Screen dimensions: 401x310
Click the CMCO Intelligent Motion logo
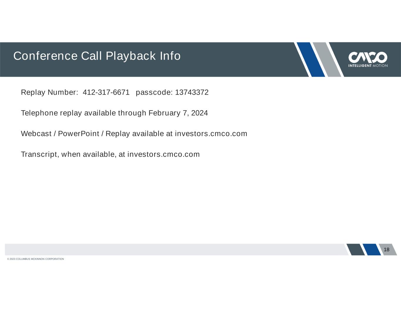tap(368, 59)
